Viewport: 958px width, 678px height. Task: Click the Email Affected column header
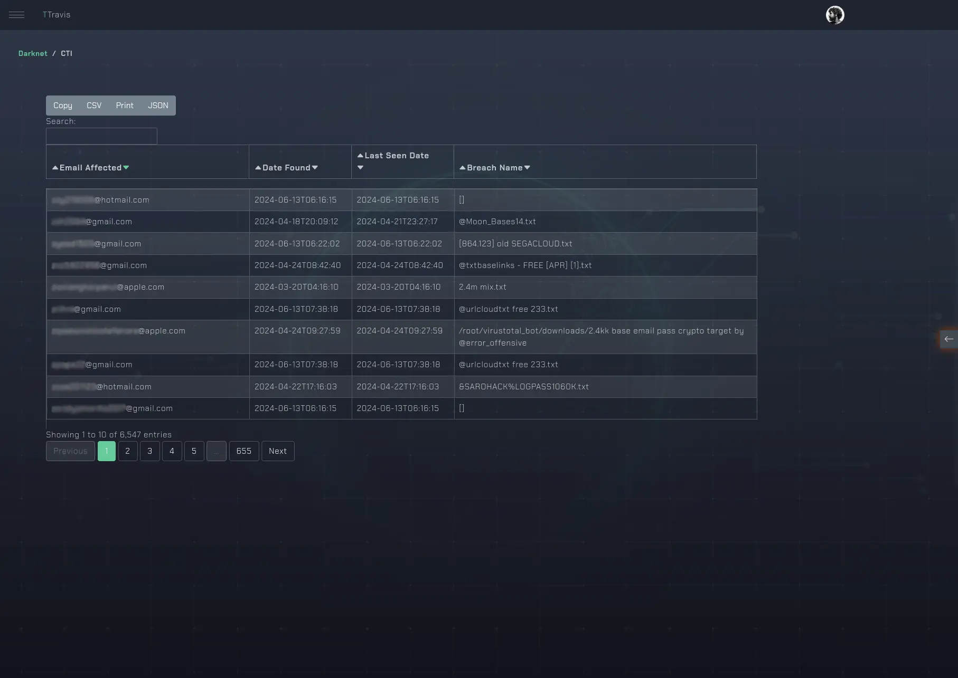coord(147,161)
